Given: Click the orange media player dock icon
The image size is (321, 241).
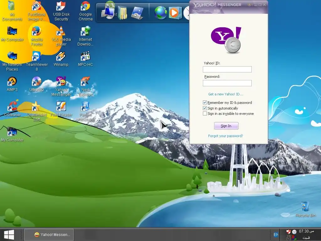Looking at the screenshot, I should [175, 13].
